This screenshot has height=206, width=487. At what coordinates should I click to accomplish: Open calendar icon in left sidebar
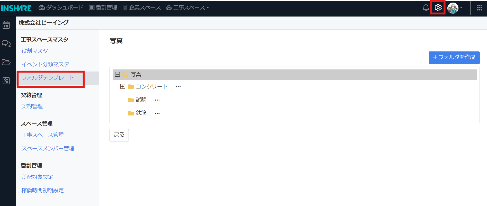click(6, 25)
